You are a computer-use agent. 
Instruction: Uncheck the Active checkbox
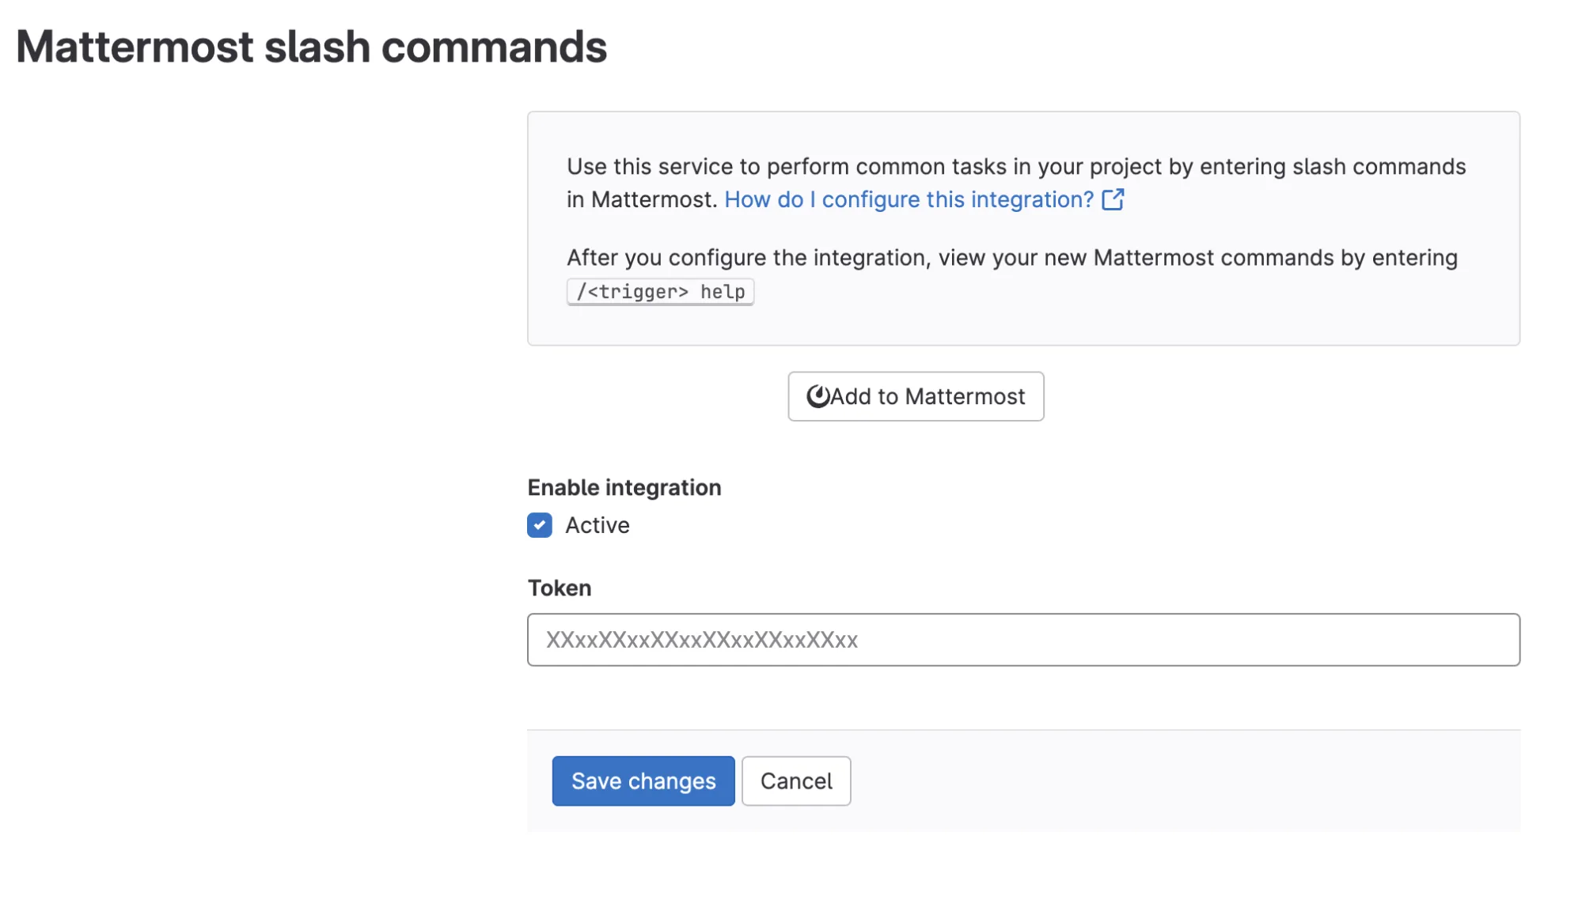(540, 525)
